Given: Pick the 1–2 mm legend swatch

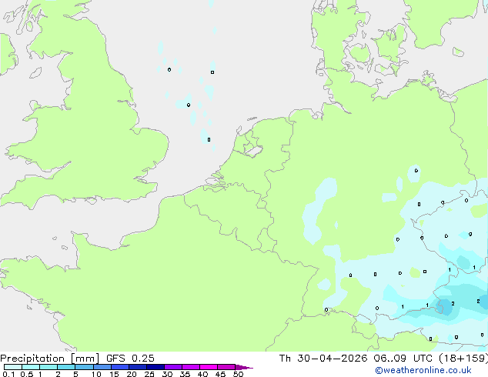Looking at the screenshot, I should (x=48, y=367).
